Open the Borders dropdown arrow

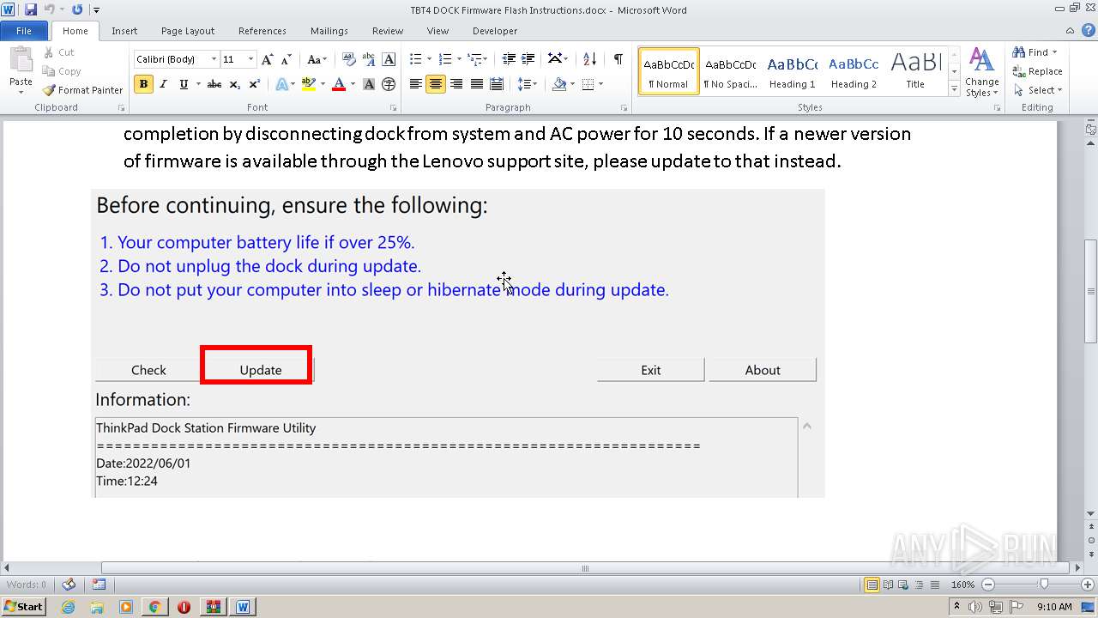[600, 84]
